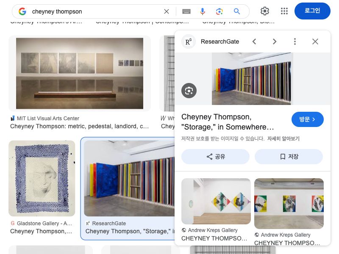Open the ResearchGate name in panel header
Viewport: 339px width, 254px height.
(220, 41)
